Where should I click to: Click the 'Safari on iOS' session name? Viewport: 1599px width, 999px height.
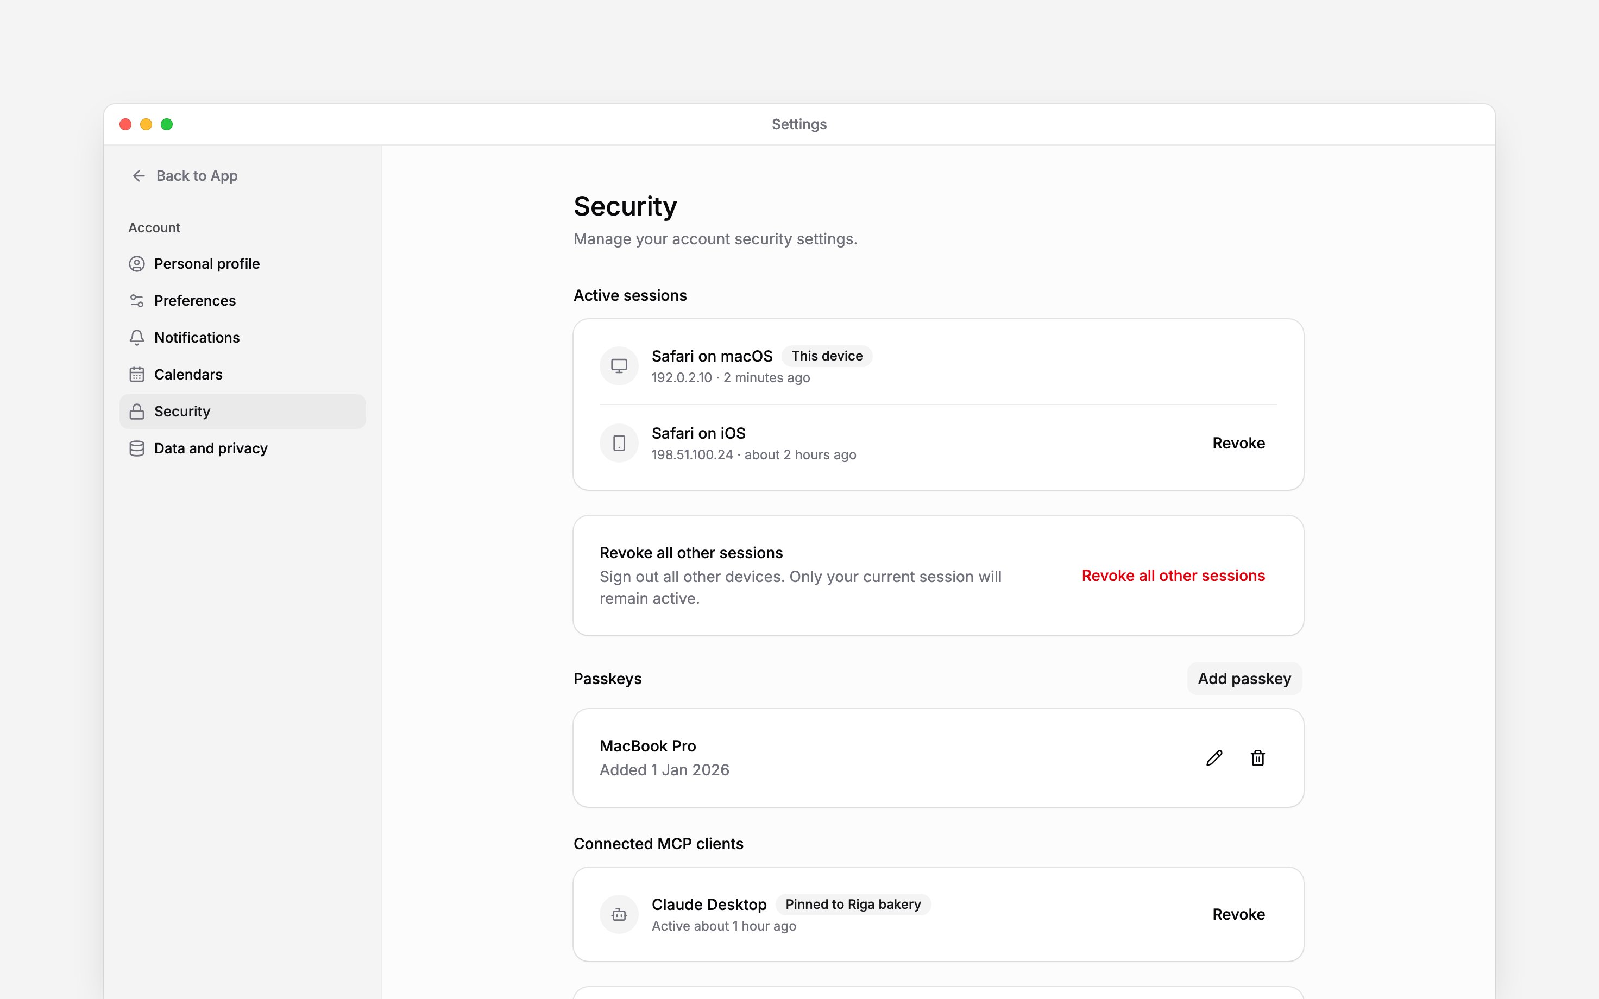698,433
